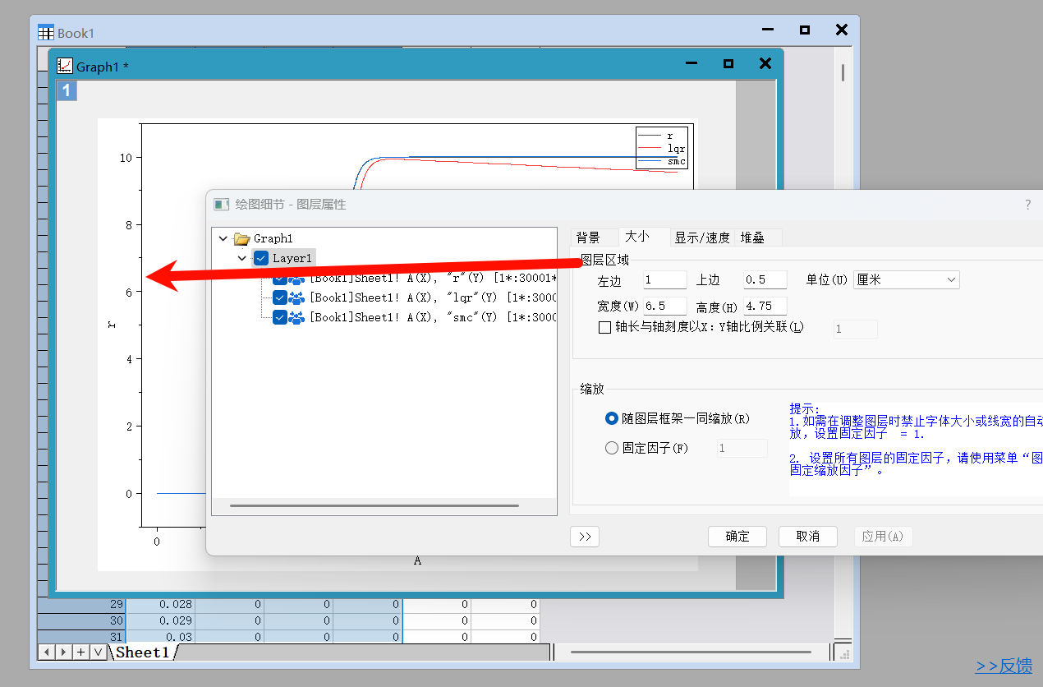Click the Graph1 window title icon
Viewport: 1043px width, 687px height.
[x=64, y=67]
